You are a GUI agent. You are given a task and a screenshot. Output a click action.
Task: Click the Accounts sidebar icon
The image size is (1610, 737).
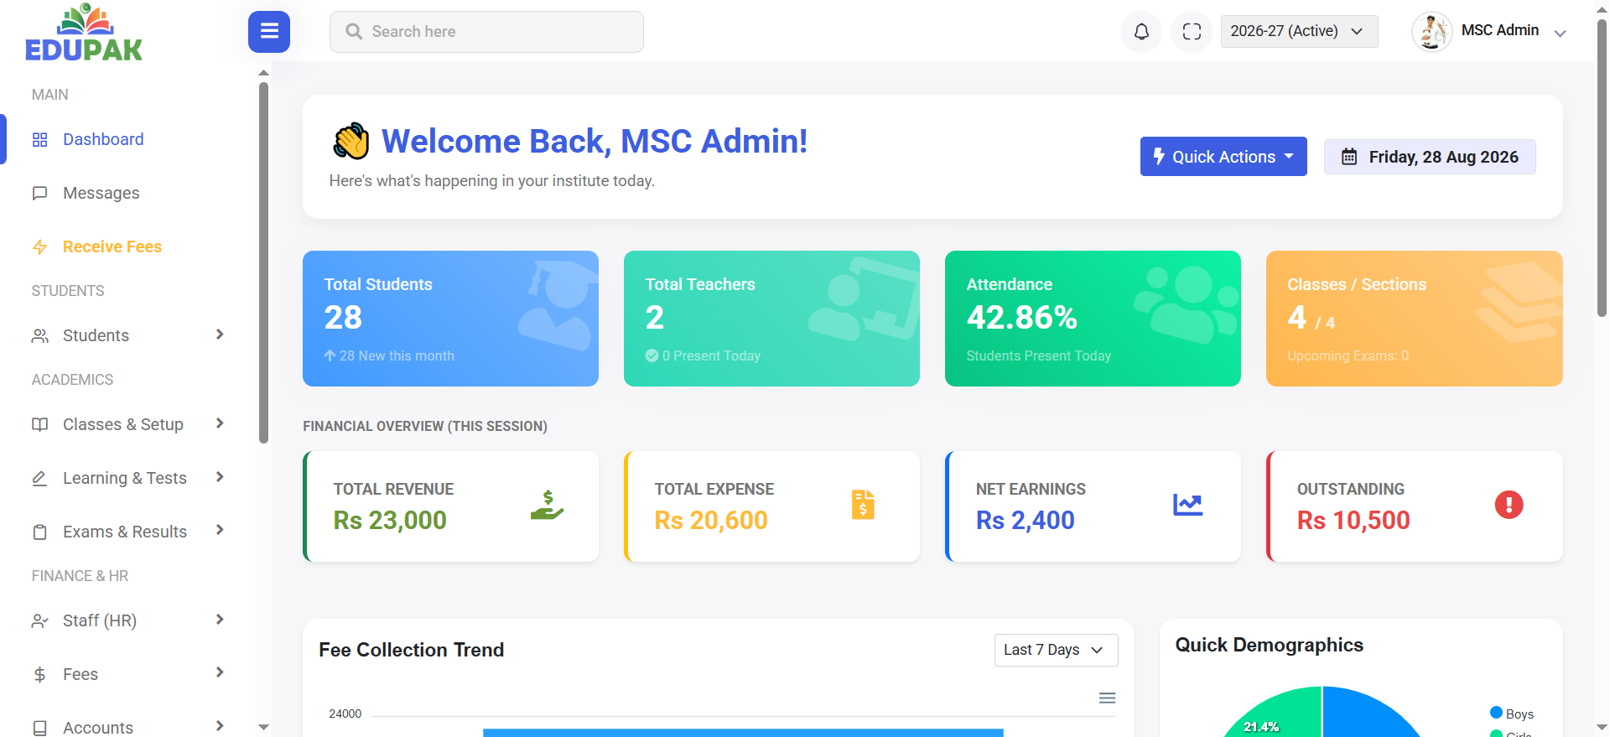pyautogui.click(x=39, y=728)
